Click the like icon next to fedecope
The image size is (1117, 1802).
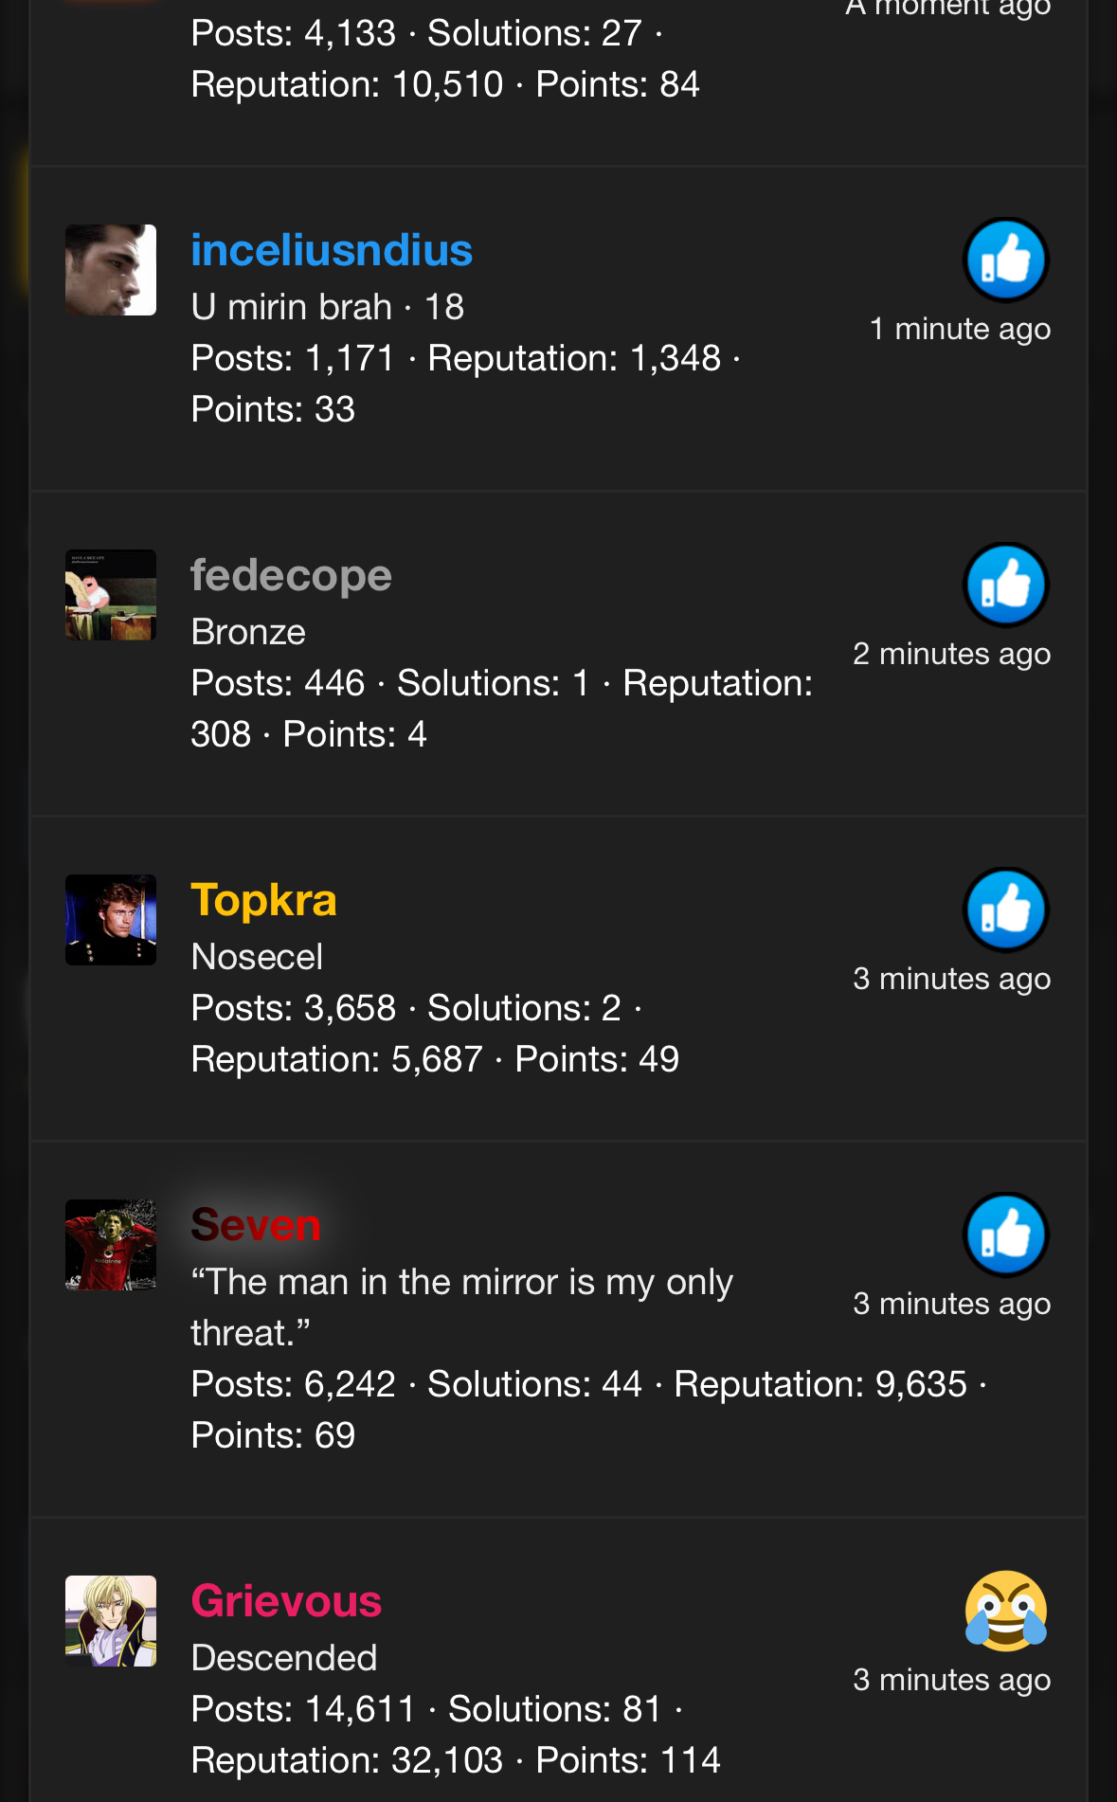click(1005, 585)
